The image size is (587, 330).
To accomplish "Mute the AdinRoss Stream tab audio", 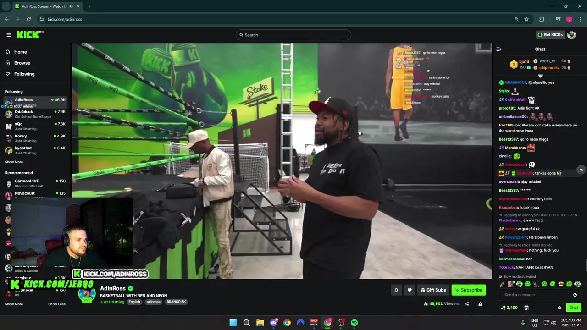I will point(70,6).
